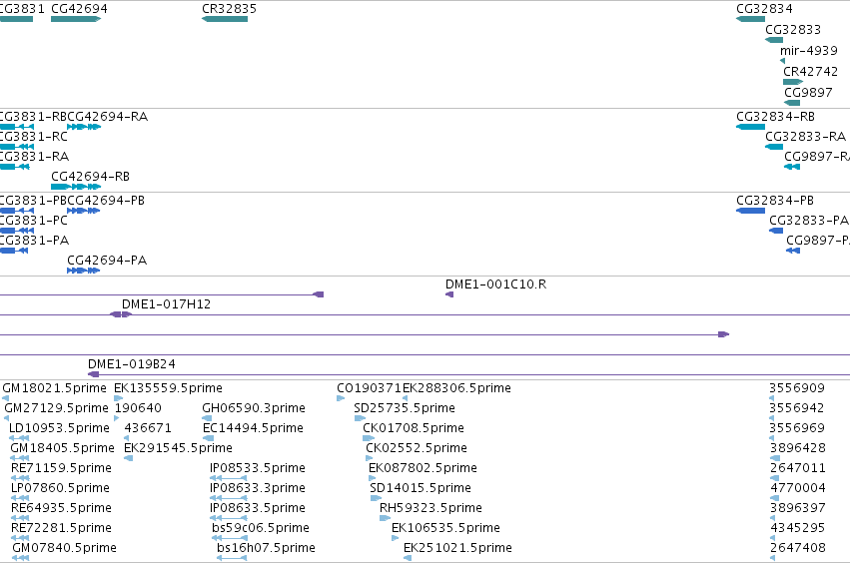Click EST EK087802.5prime

[423, 468]
